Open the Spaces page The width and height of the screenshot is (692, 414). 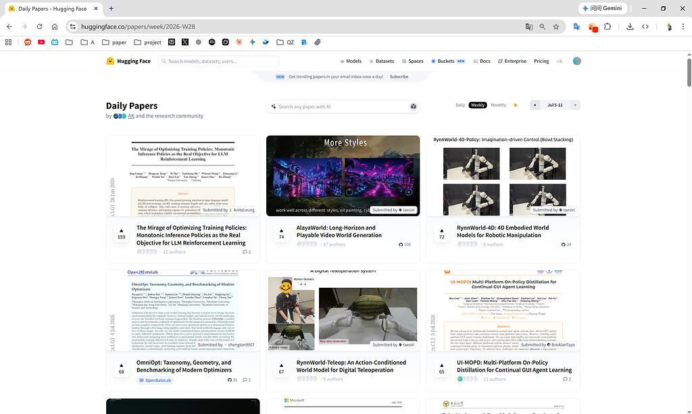(412, 61)
